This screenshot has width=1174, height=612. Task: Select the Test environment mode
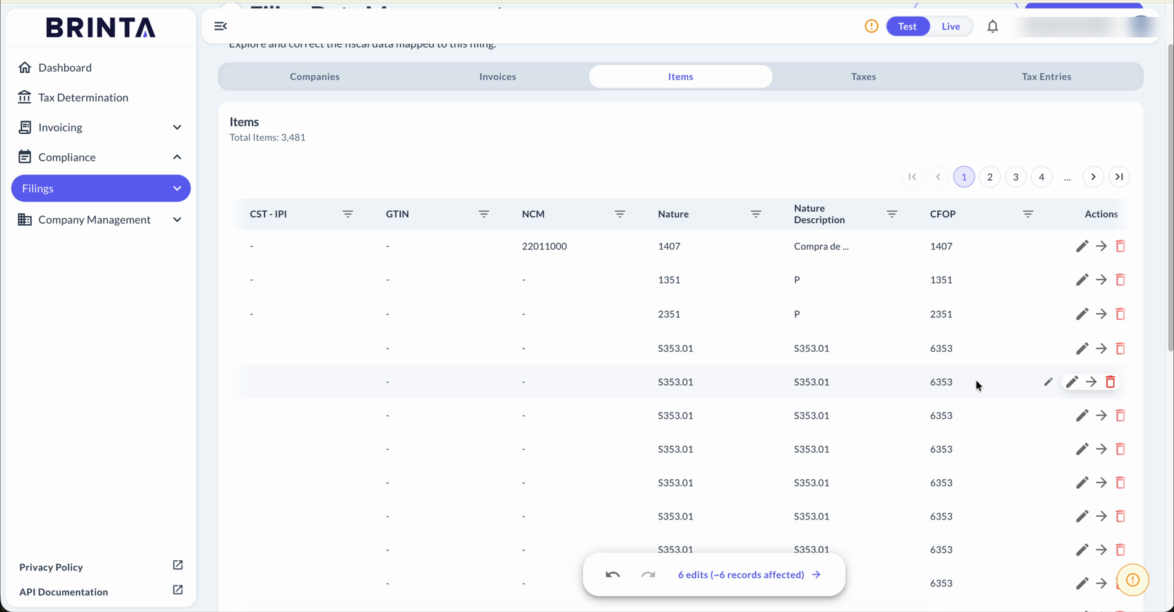coord(907,26)
